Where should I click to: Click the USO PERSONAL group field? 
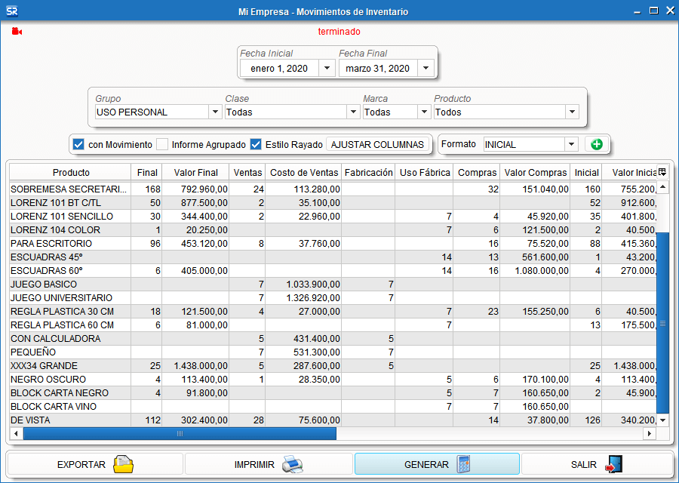pyautogui.click(x=152, y=112)
